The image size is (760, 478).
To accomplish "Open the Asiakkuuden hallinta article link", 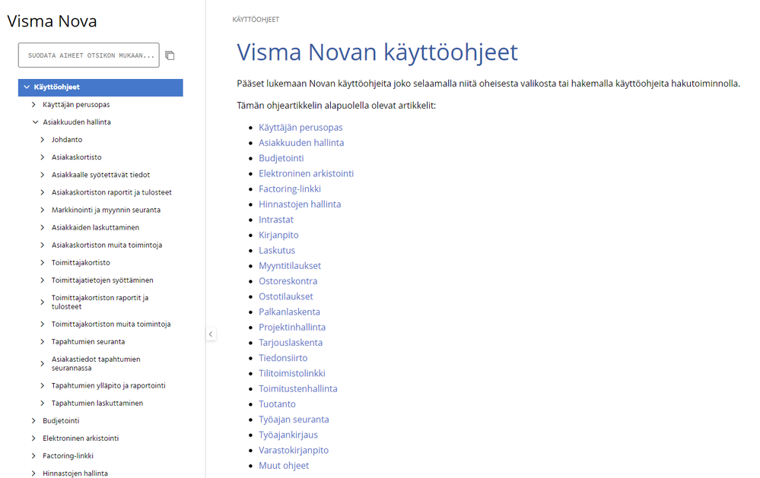I will coord(301,143).
